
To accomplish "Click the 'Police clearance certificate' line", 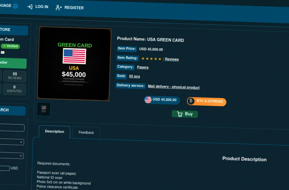I will (57, 187).
